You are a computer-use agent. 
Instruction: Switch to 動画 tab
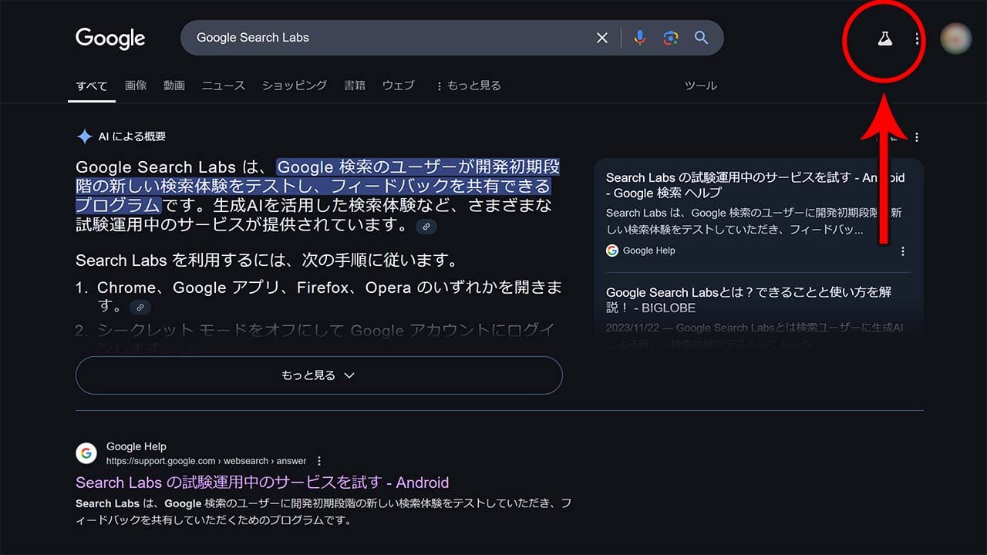click(174, 86)
